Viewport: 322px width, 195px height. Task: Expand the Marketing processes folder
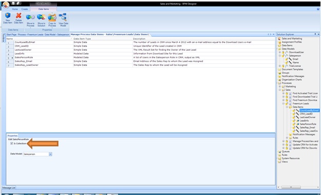pyautogui.click(x=279, y=86)
